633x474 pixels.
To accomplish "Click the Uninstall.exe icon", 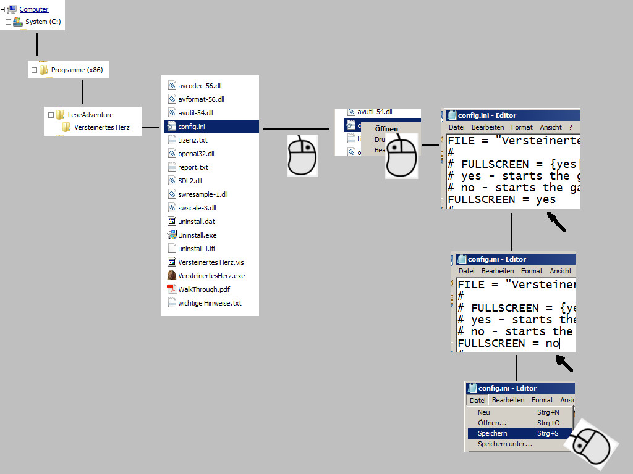I will pos(172,235).
